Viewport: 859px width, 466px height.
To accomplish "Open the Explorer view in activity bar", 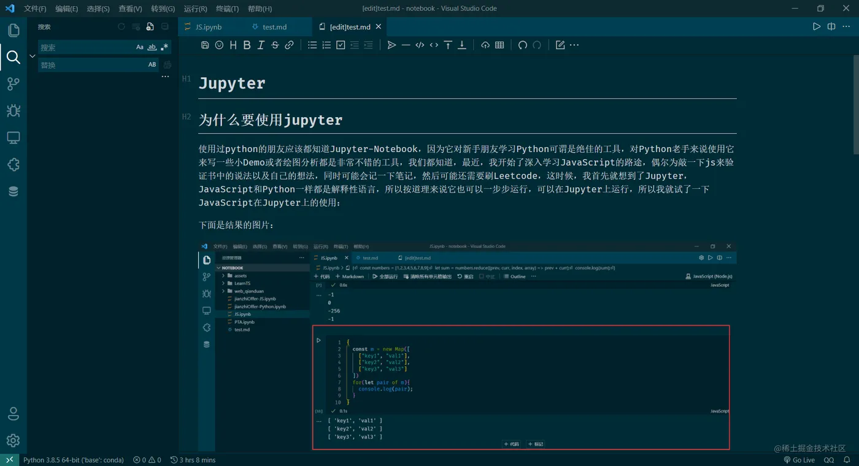I will pos(13,31).
